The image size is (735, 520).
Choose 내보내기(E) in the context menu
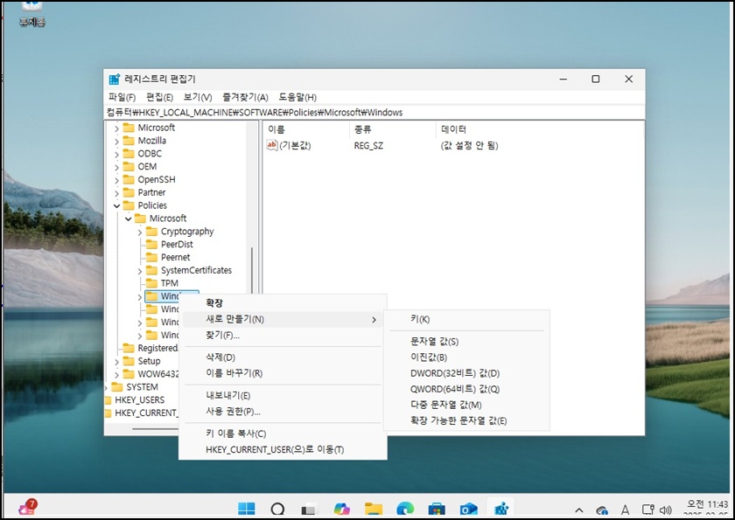click(283, 396)
